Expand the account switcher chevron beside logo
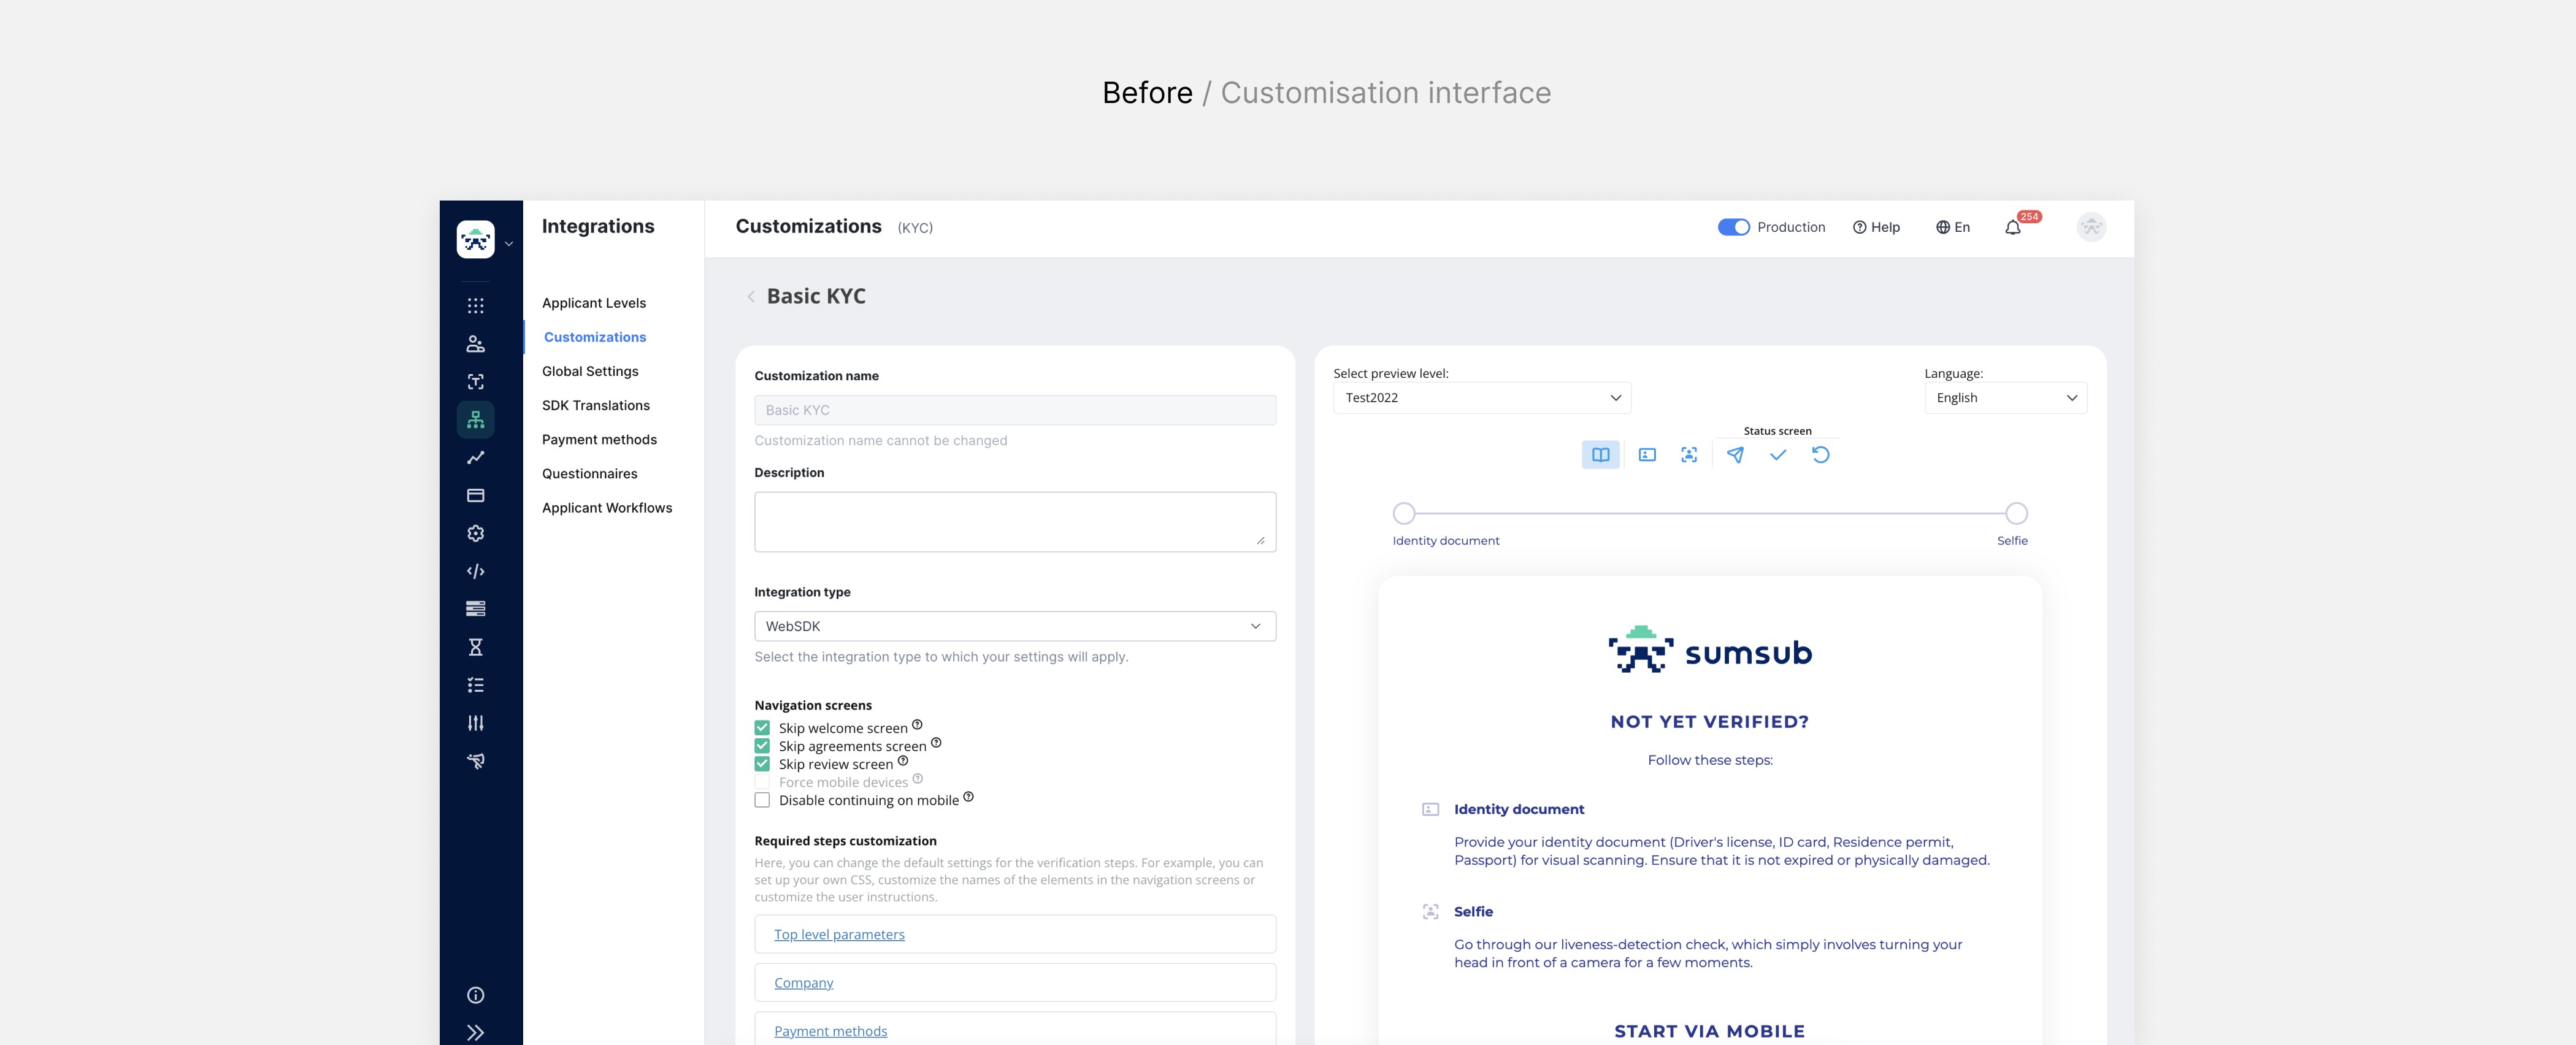Screen dimensions: 2576x1045 point(509,243)
